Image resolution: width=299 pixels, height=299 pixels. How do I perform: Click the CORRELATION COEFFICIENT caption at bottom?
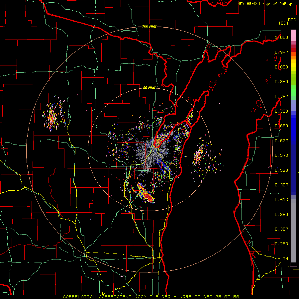(151, 297)
